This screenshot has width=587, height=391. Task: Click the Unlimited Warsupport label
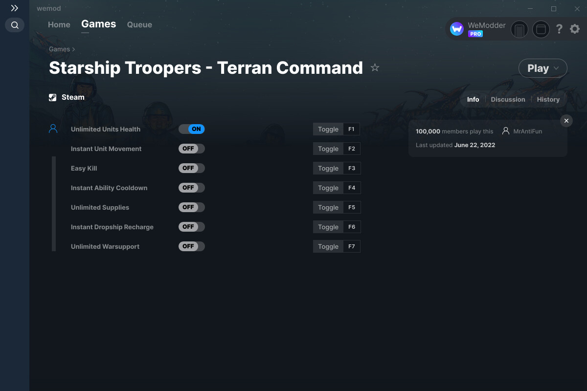coord(105,246)
